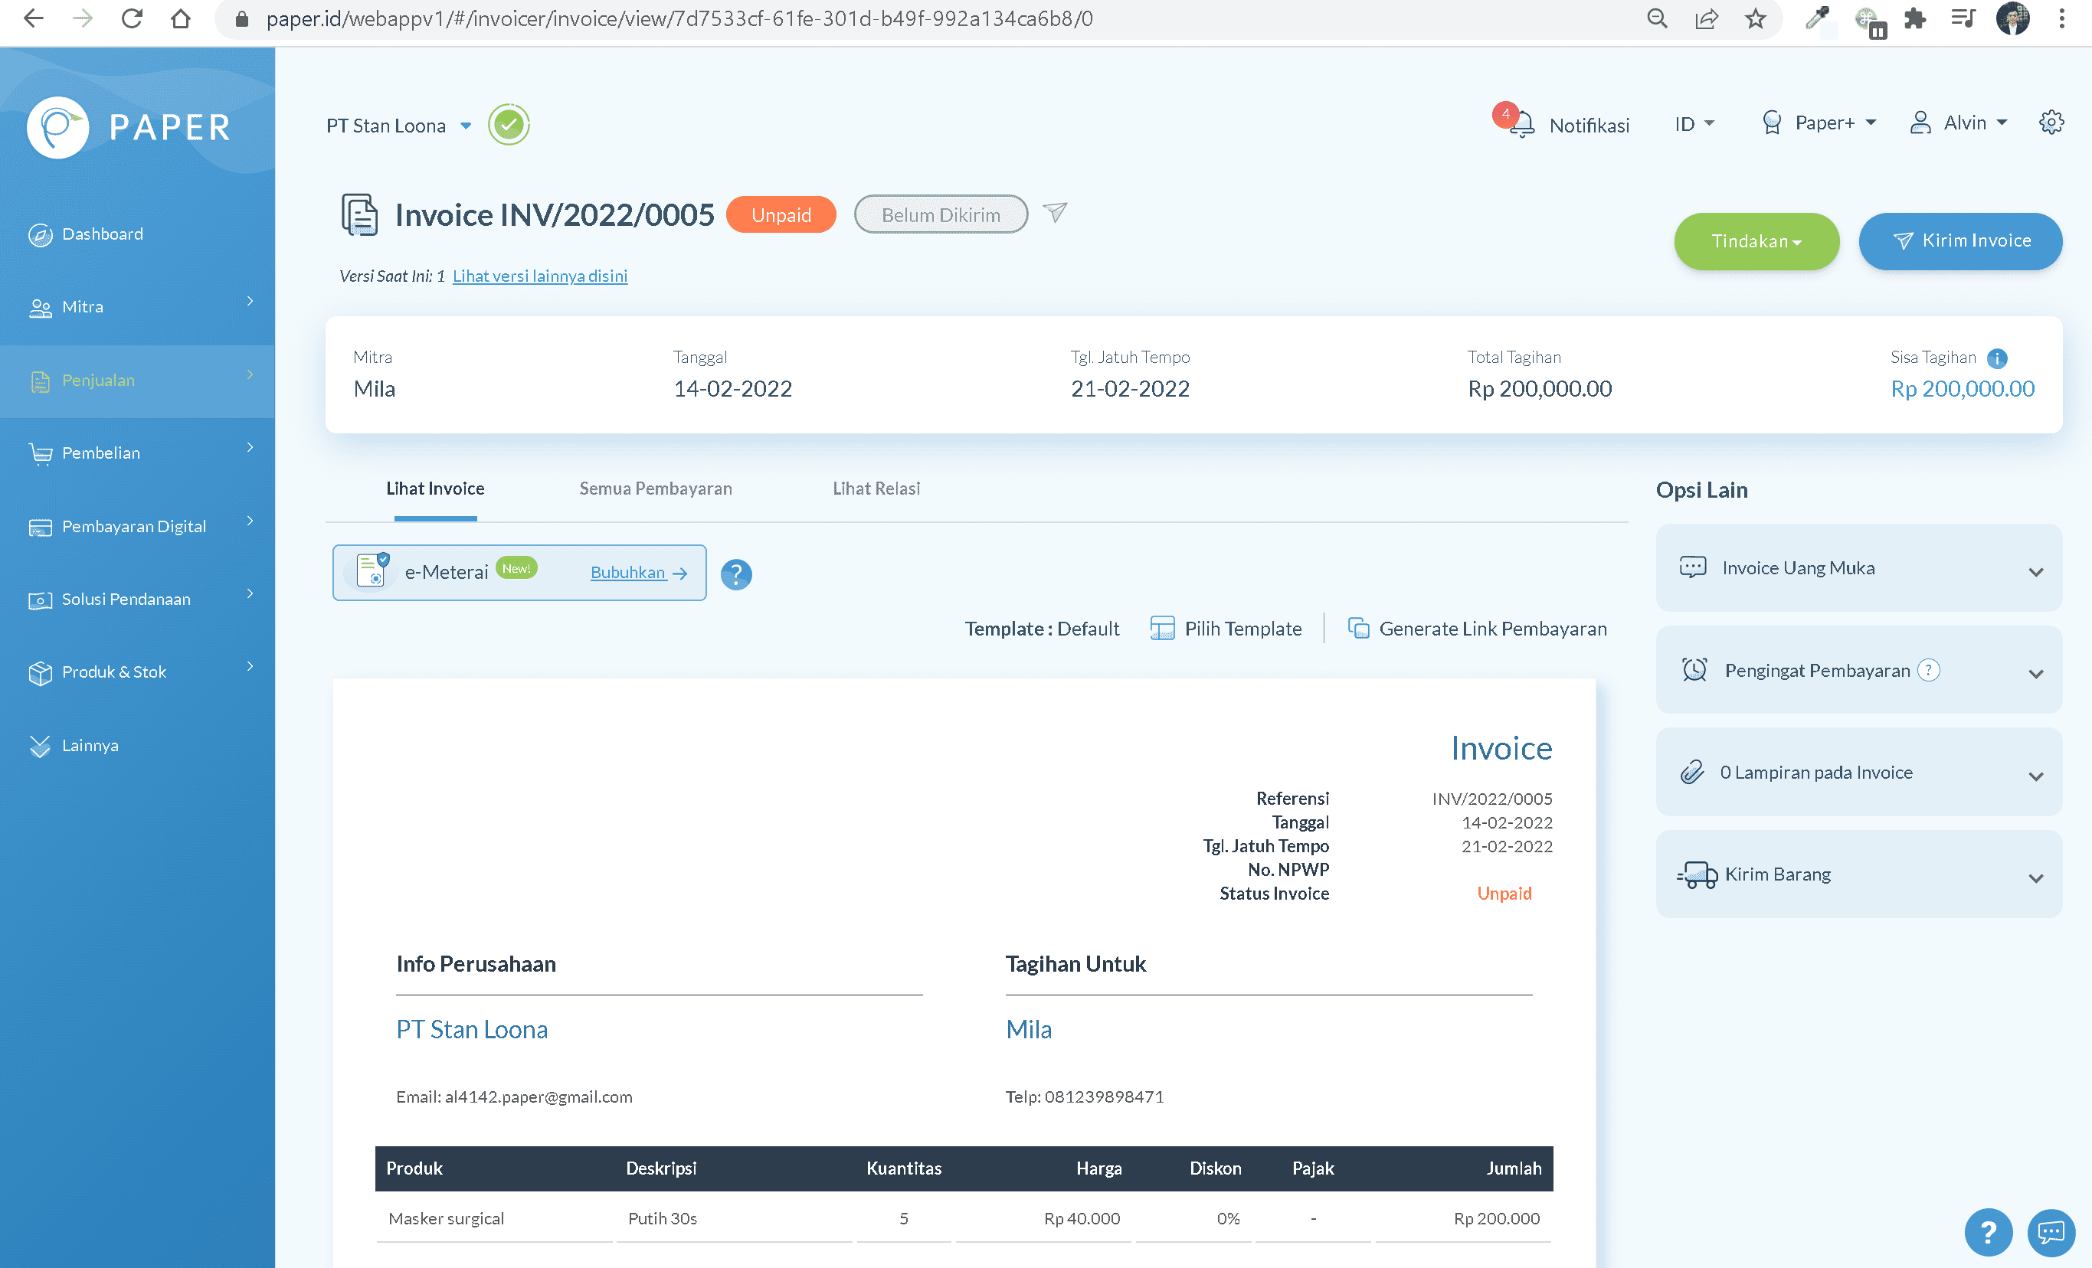This screenshot has height=1268, width=2092.
Task: Open the Pembelian sidebar section
Action: pos(100,453)
